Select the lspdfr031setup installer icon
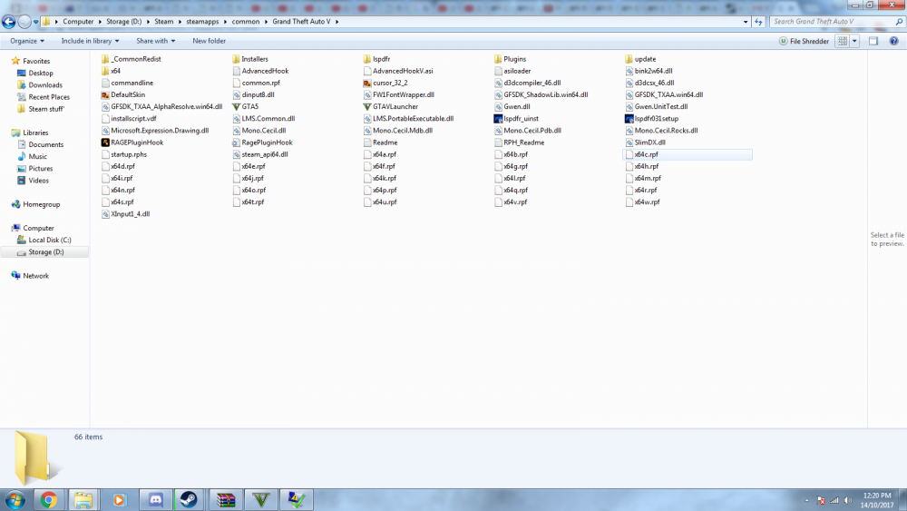 (629, 119)
